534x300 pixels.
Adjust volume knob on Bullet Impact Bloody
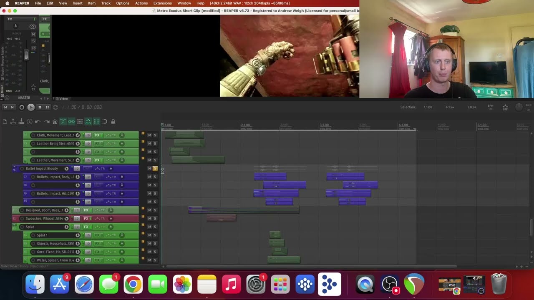pos(66,168)
